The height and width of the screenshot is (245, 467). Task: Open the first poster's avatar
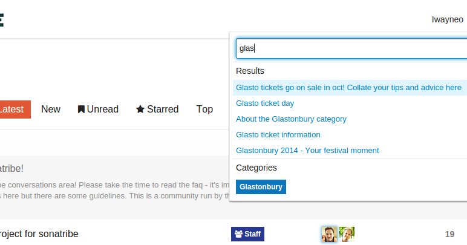[329, 234]
